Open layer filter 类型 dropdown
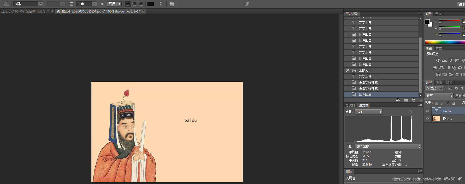 434,88
